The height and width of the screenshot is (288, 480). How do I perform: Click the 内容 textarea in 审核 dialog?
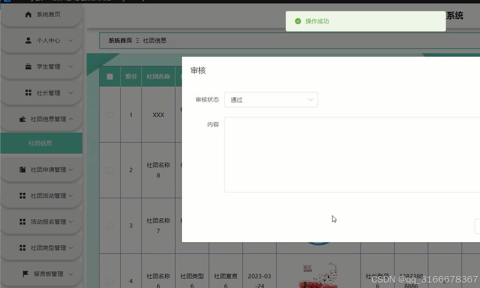(352, 155)
